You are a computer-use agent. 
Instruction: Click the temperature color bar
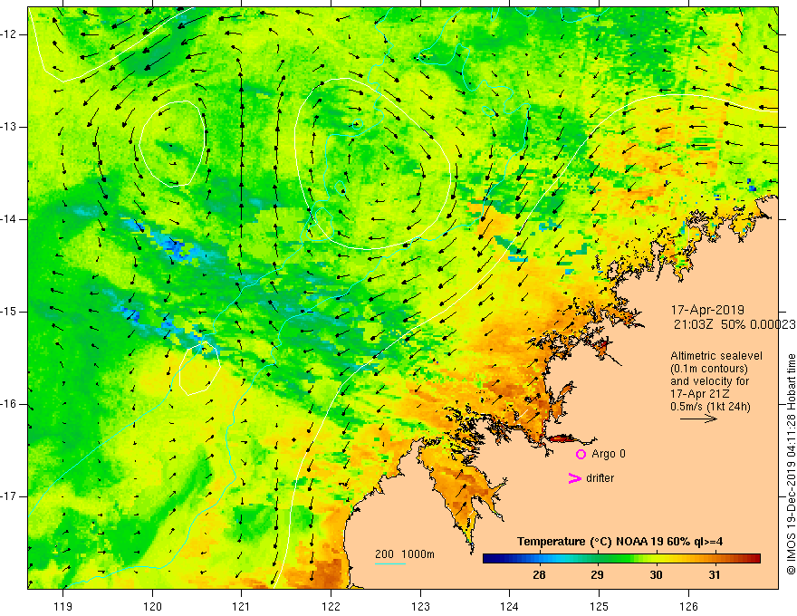(x=621, y=559)
